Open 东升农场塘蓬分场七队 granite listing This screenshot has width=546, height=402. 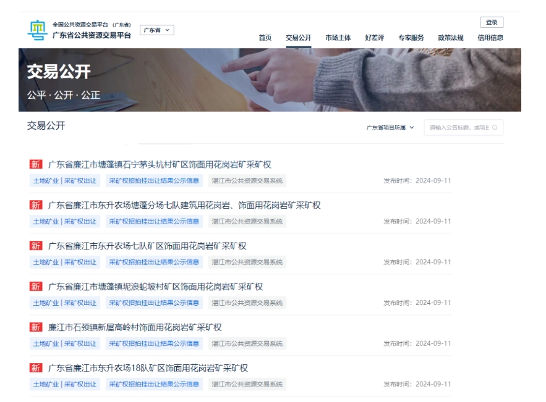(x=184, y=206)
